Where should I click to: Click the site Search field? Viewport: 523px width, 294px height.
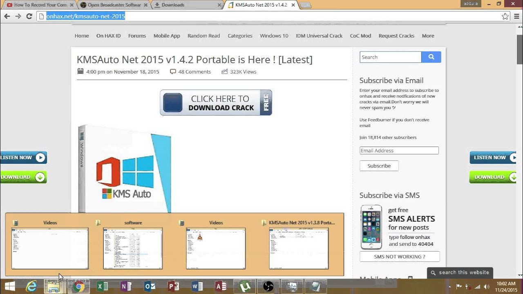coord(390,57)
